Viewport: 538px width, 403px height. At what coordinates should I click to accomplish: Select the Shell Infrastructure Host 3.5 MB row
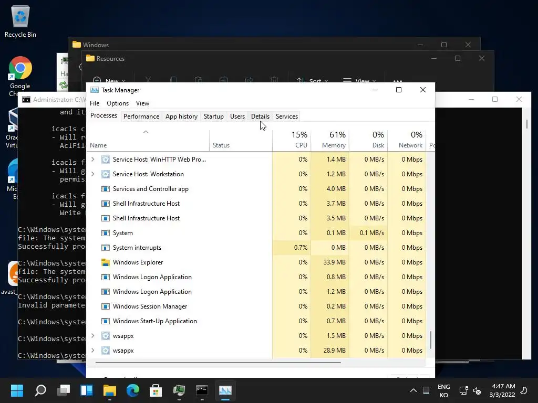coord(256,218)
